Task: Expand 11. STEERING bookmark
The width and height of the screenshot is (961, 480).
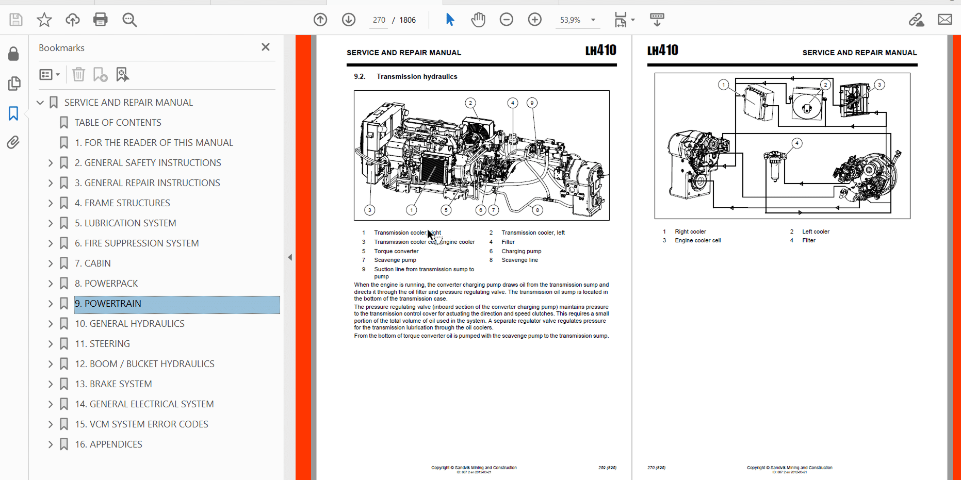Action: (x=51, y=344)
